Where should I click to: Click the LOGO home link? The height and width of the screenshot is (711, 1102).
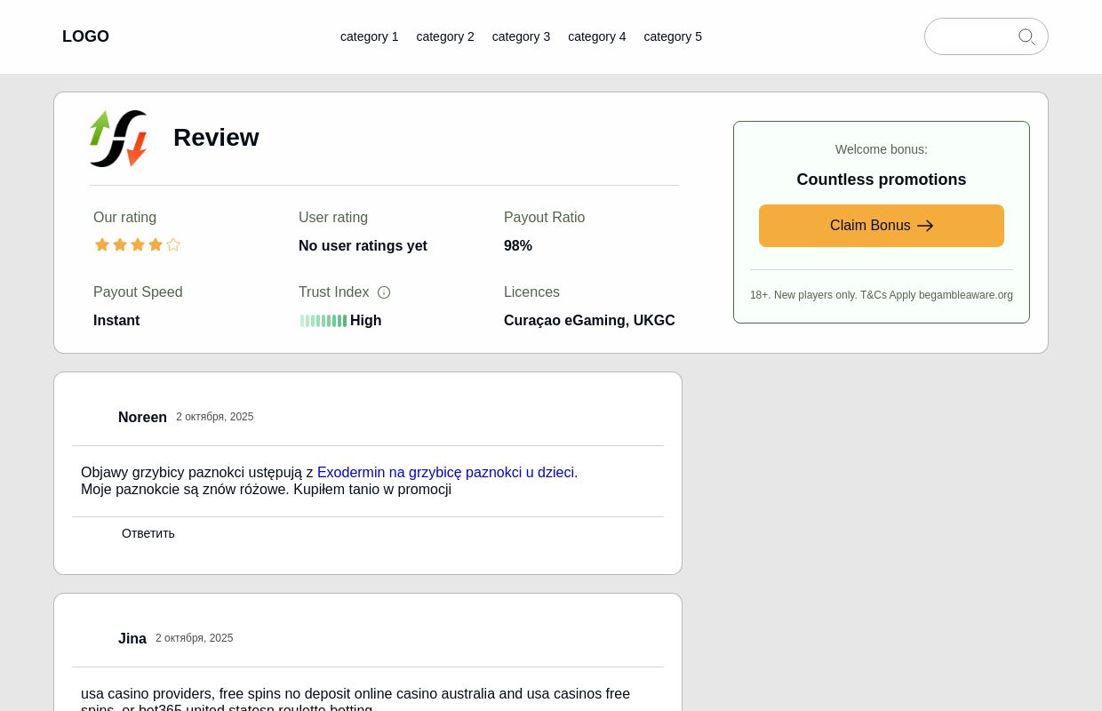pos(85,36)
